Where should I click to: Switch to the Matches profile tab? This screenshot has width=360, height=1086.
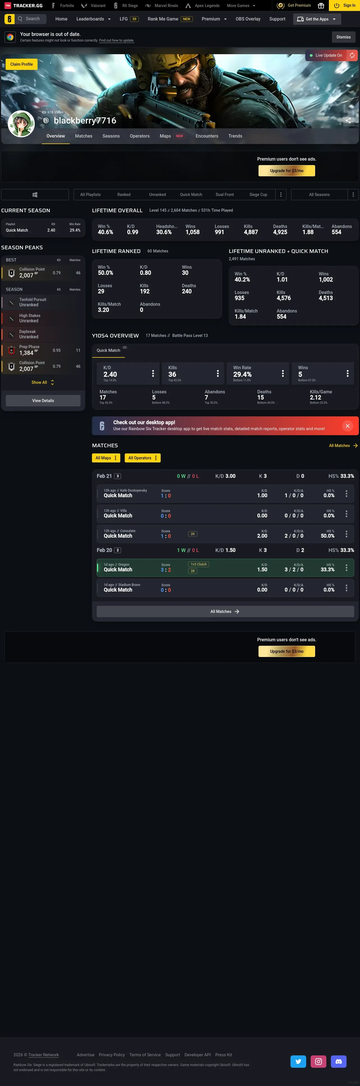pos(84,136)
